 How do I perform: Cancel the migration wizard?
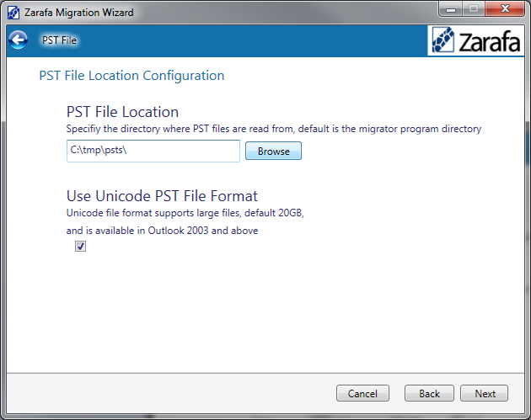(x=362, y=393)
